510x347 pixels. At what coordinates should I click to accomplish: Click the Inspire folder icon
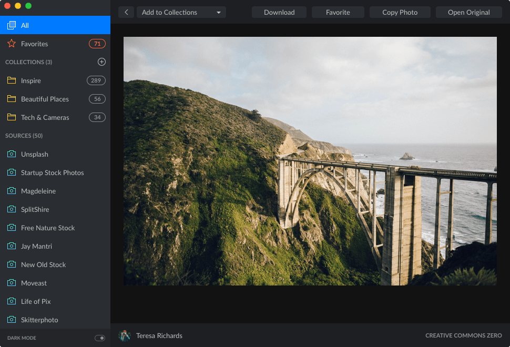(12, 80)
